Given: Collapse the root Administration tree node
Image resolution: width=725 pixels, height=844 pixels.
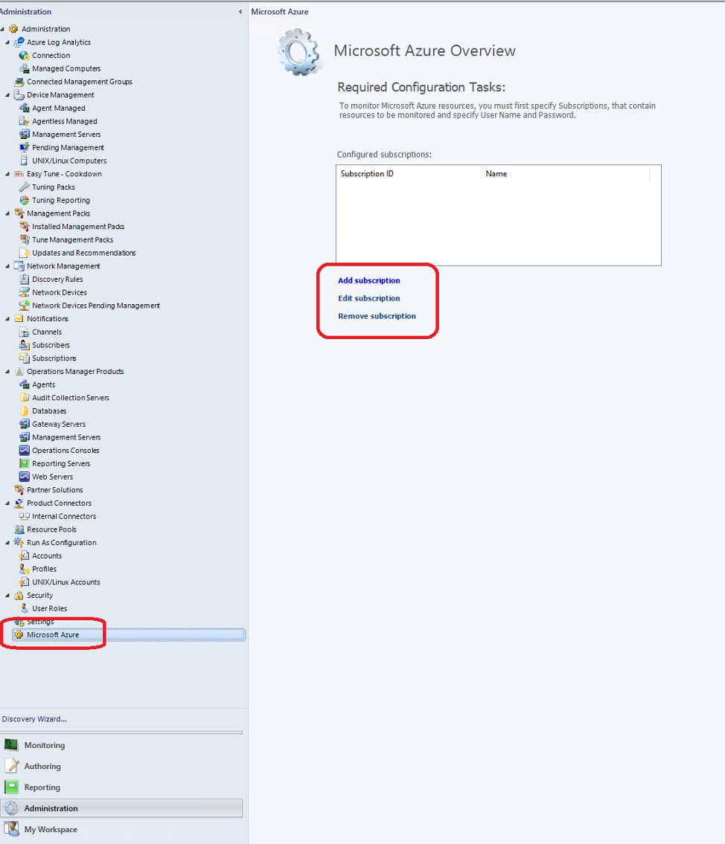Looking at the screenshot, I should tap(3, 29).
